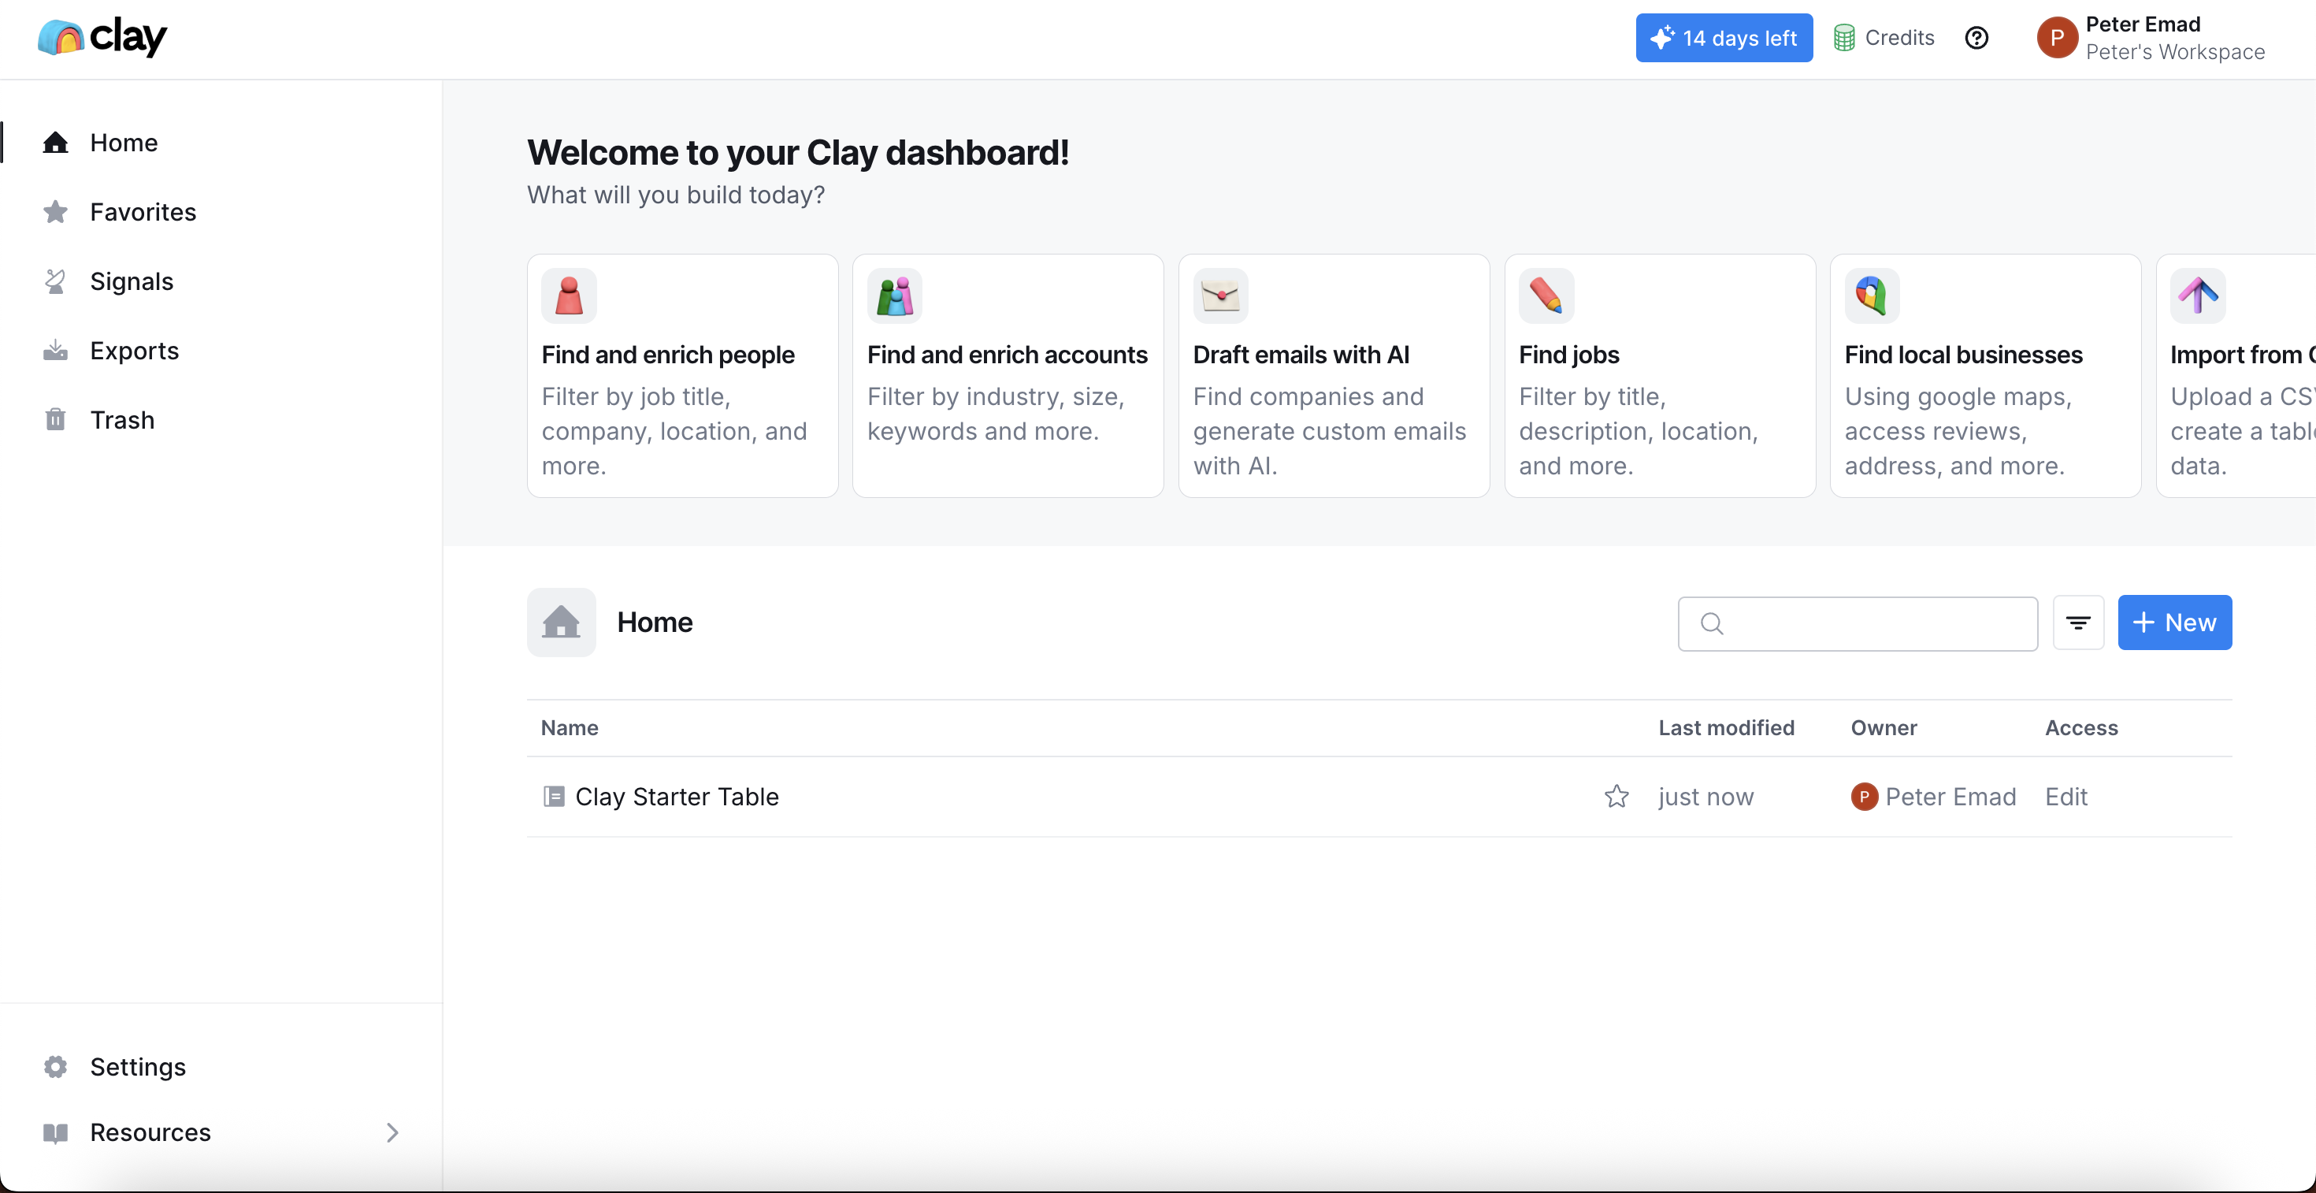Screen dimensions: 2316x1193
Task: Open the Credits panel
Action: (1884, 38)
